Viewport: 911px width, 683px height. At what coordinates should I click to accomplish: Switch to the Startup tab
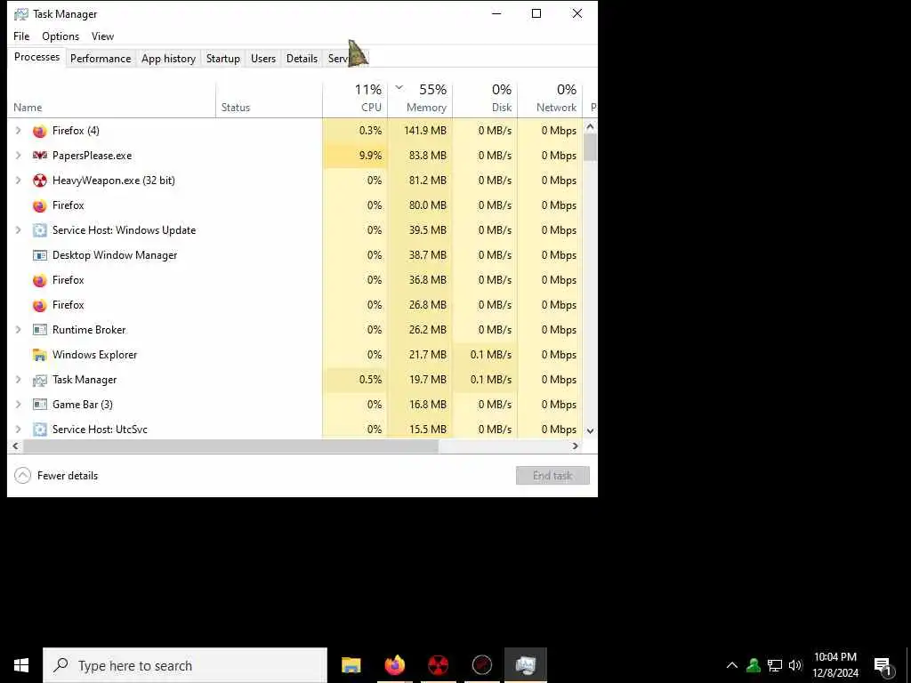(223, 59)
